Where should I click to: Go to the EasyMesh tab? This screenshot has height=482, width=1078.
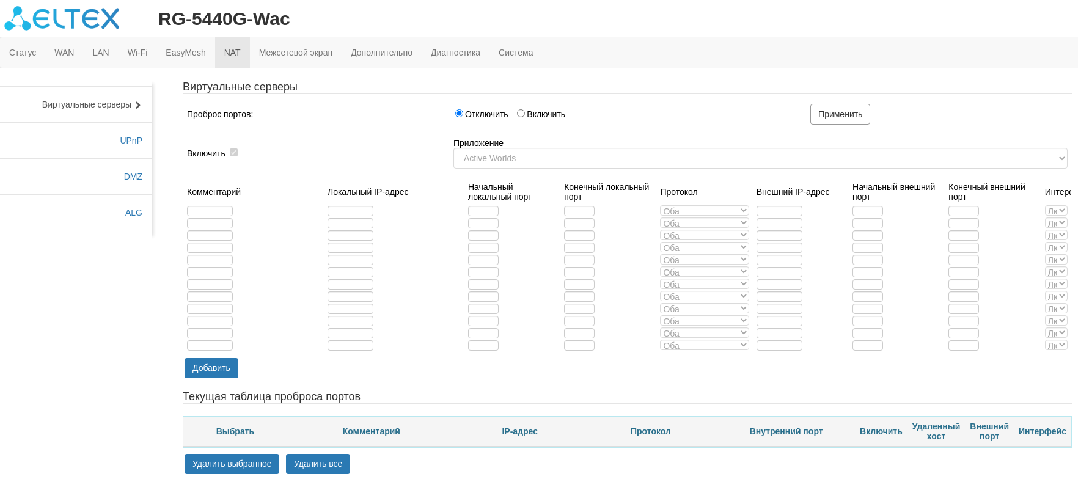tap(185, 53)
